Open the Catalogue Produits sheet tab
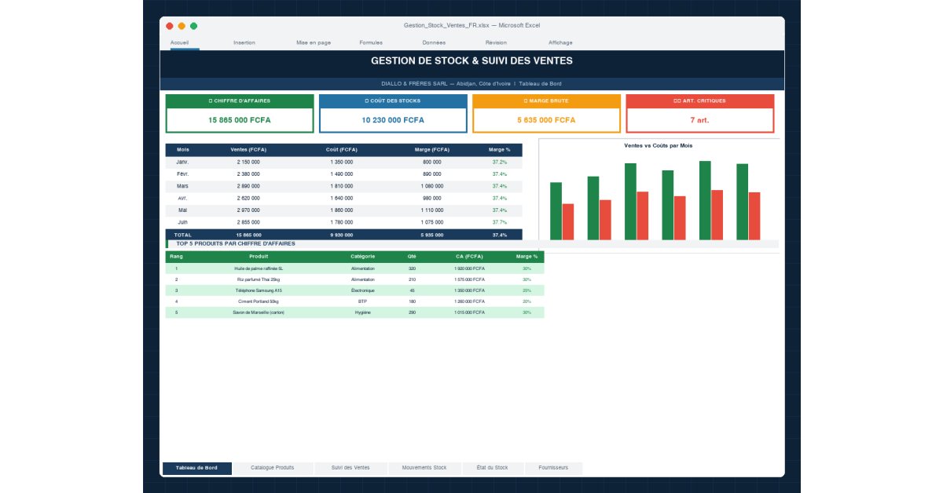 tap(273, 468)
